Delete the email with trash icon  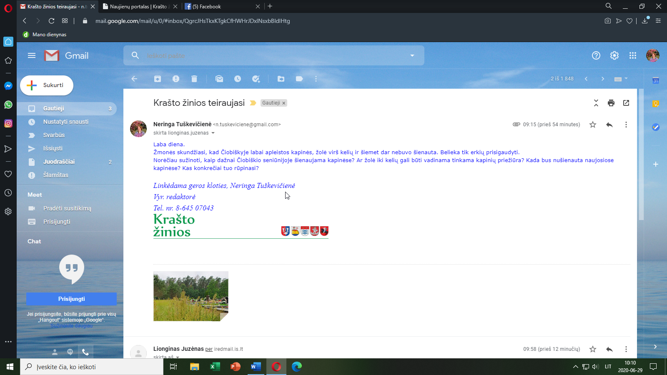pyautogui.click(x=194, y=79)
